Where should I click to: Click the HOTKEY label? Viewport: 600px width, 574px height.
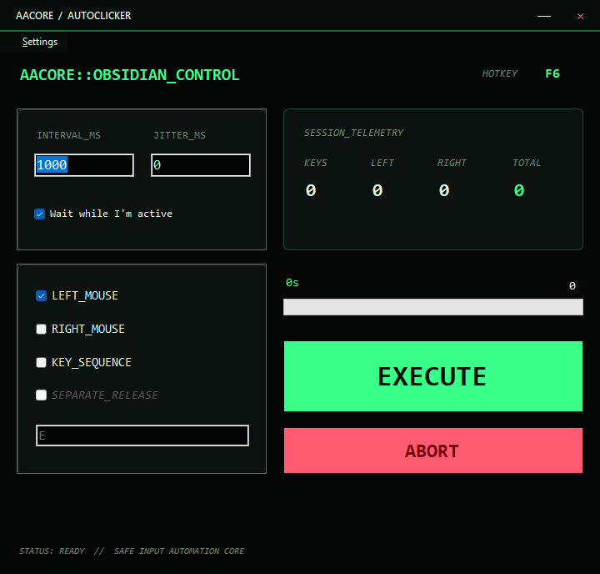(x=500, y=73)
